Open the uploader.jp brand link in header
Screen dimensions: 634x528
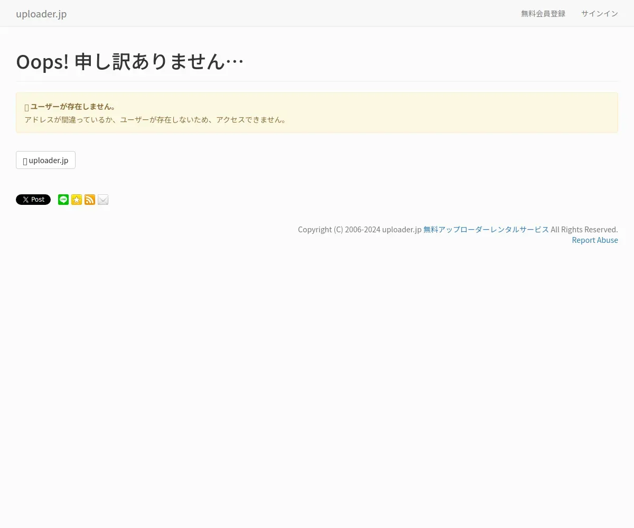point(41,14)
